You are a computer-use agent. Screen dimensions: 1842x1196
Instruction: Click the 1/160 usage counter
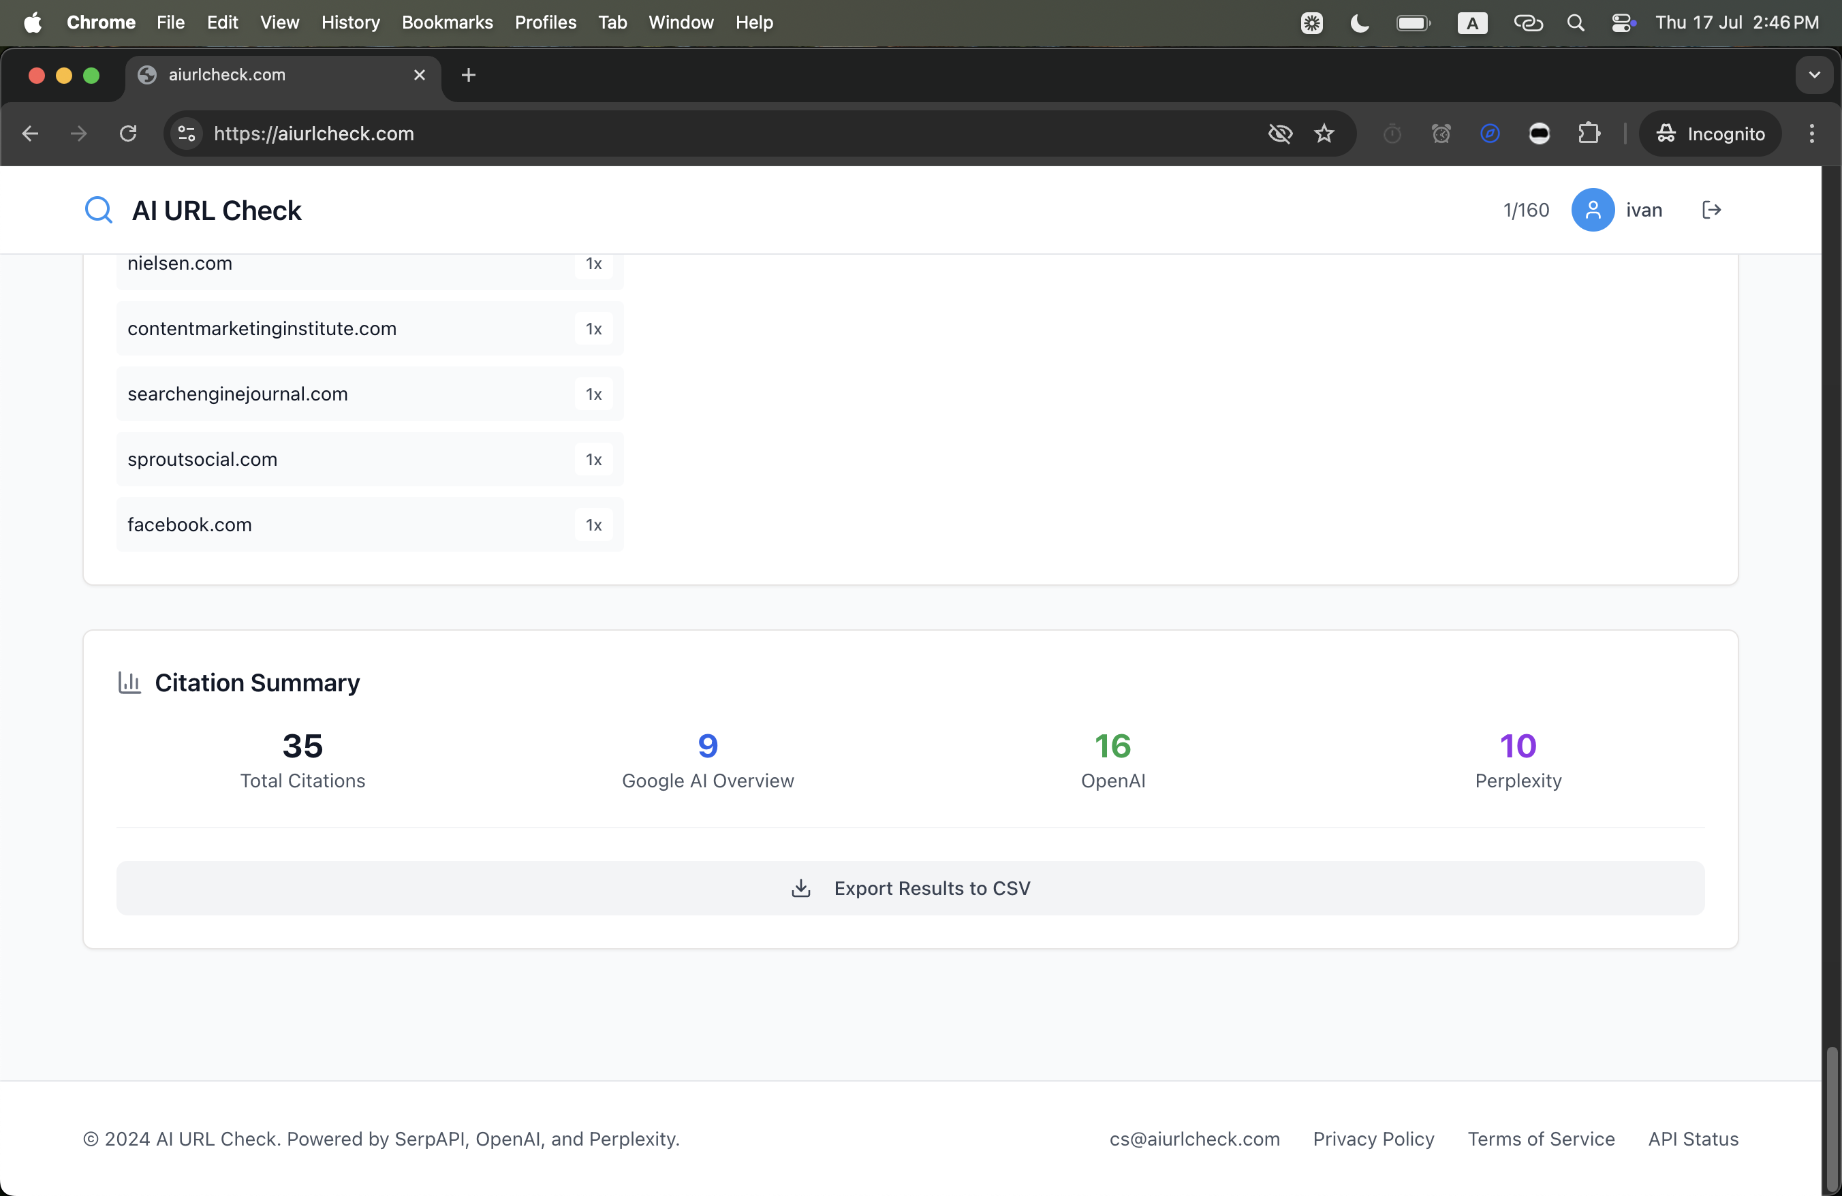click(1525, 210)
